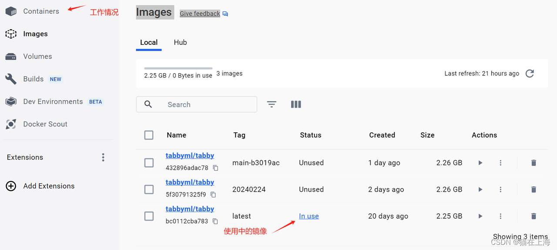Viewport: 557px width, 250px height.
Task: Delete the main-b3019ac image
Action: click(x=534, y=163)
